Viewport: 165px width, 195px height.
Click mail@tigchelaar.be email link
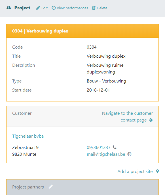[106, 154]
